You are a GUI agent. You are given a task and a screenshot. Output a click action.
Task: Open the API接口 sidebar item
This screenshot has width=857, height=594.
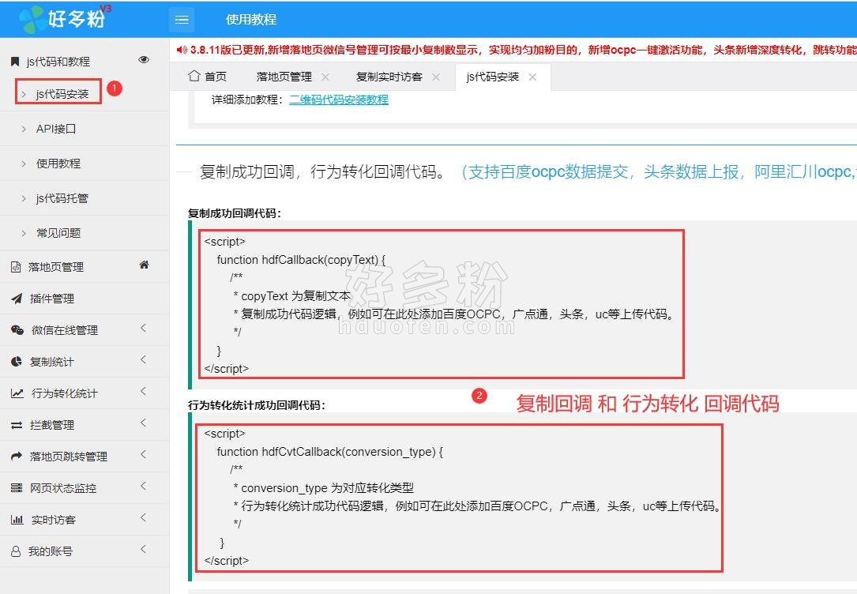56,129
